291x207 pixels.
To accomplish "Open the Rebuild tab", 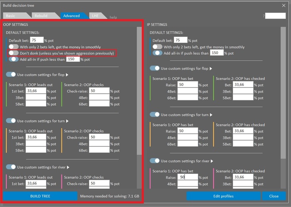I will pyautogui.click(x=44, y=16).
